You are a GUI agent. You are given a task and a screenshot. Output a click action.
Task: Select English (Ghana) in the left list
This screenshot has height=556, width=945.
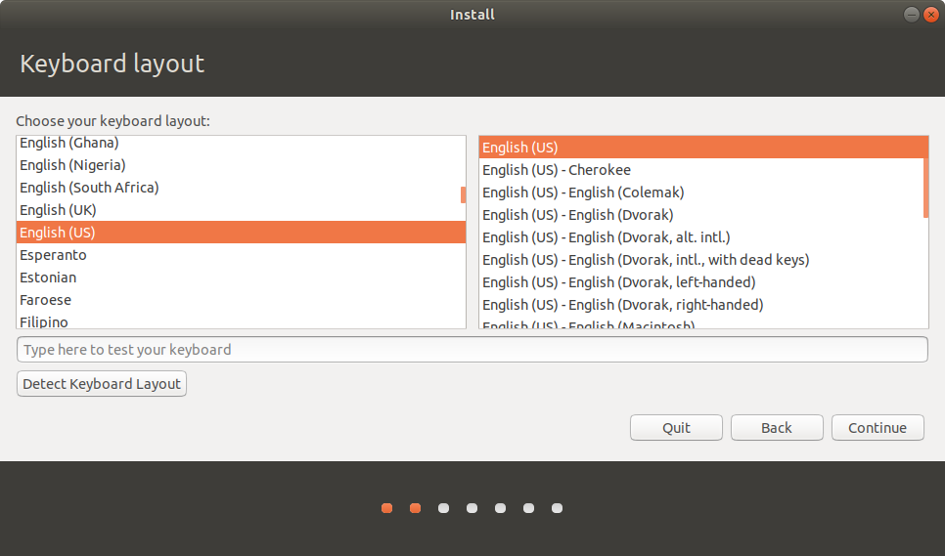(x=241, y=144)
